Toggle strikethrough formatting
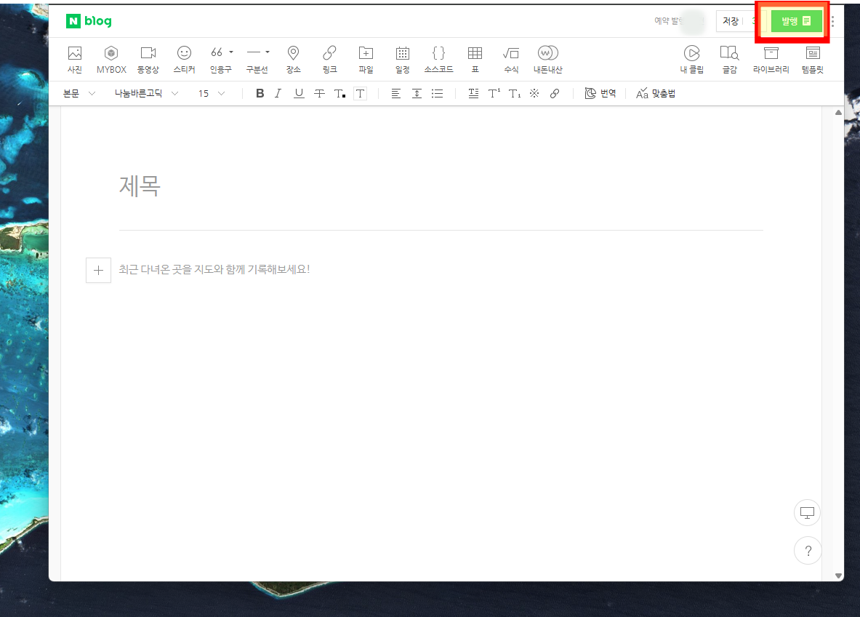 point(319,93)
